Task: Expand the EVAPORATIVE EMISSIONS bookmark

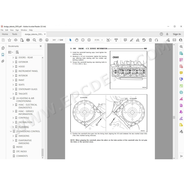Action: [13, 140]
